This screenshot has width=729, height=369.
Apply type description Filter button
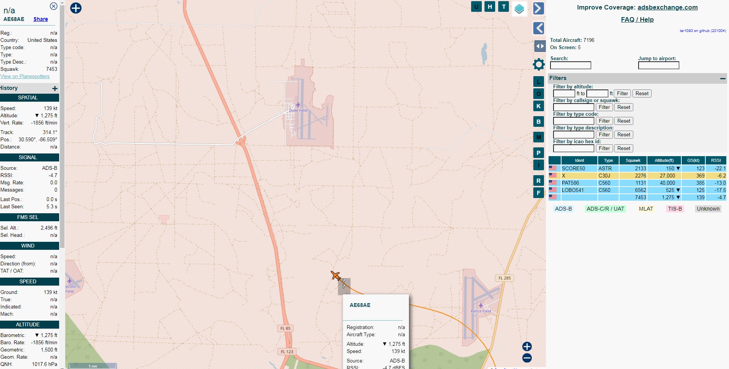click(604, 134)
